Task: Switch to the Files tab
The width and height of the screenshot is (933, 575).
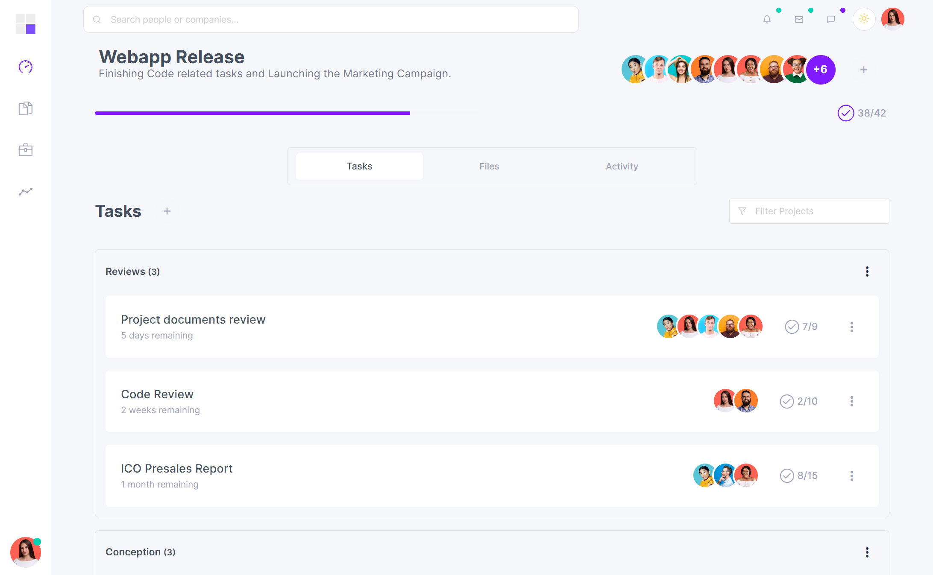Action: pos(489,166)
